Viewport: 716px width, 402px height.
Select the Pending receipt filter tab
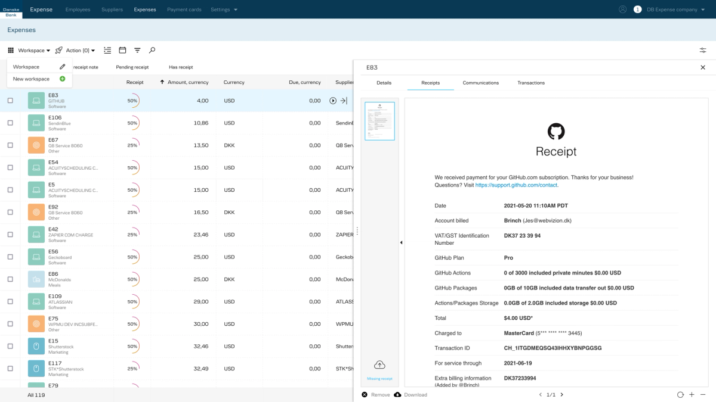click(132, 67)
